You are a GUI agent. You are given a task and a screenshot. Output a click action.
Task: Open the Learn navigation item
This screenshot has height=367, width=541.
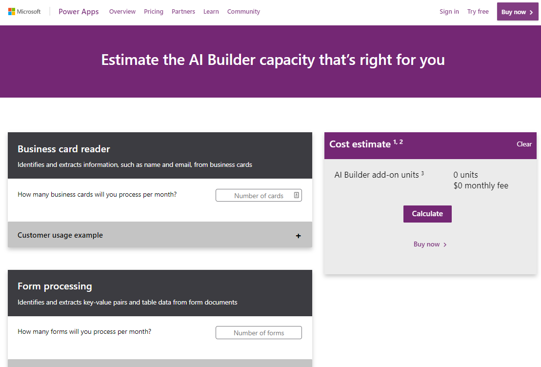[x=211, y=12]
